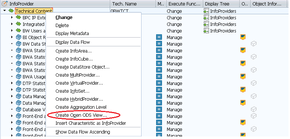290x139 pixels.
Task: Click the 0BWTCT technical name cell
Action: tap(120, 11)
